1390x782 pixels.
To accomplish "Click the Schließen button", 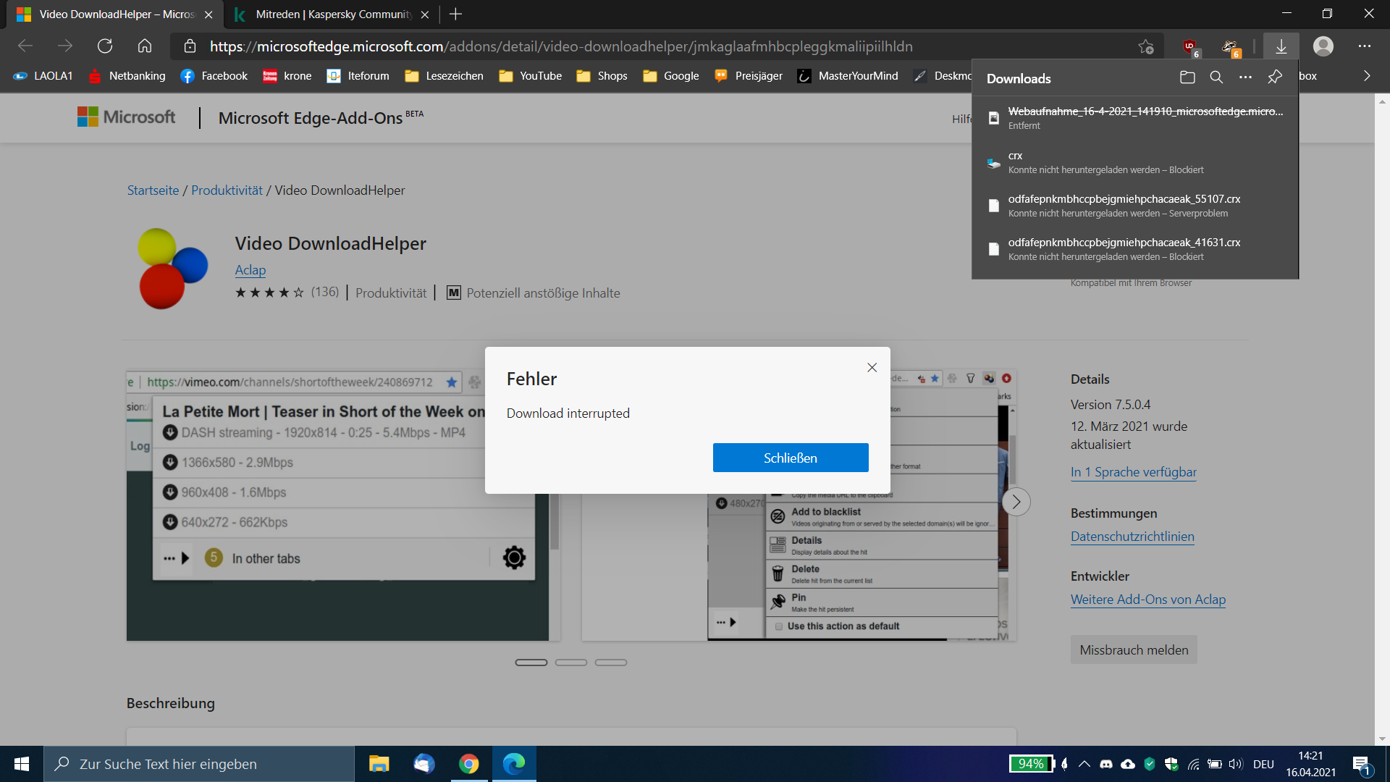I will (790, 458).
